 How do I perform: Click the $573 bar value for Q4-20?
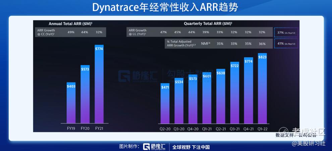tap(193, 79)
